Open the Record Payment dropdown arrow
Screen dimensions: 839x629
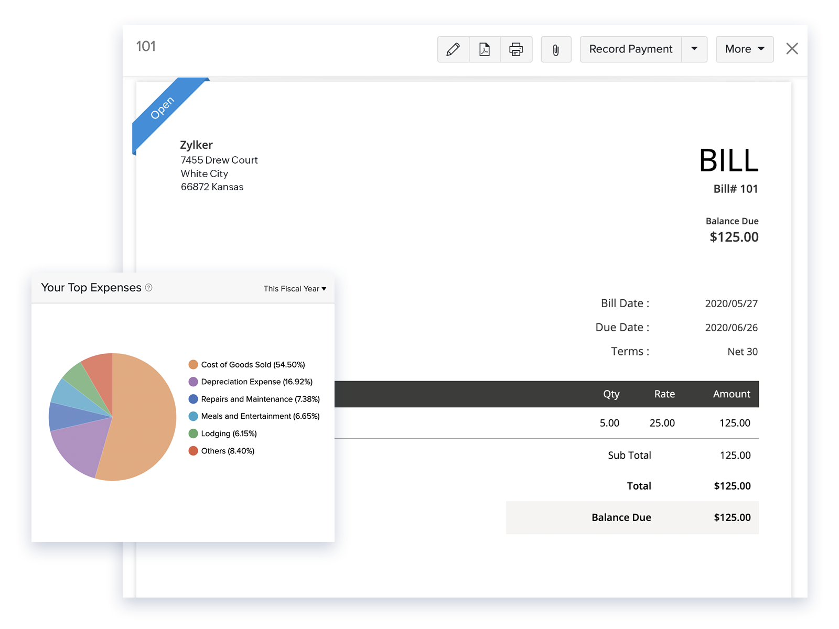pyautogui.click(x=694, y=49)
